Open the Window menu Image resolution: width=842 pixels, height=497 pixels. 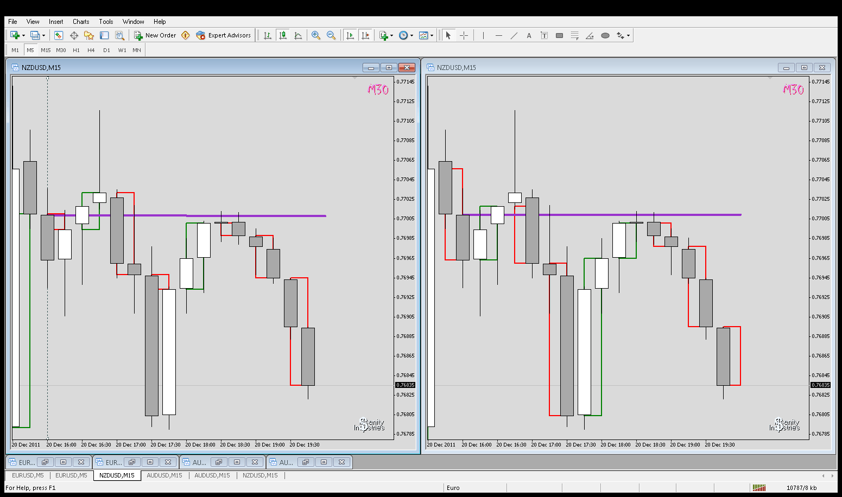134,22
